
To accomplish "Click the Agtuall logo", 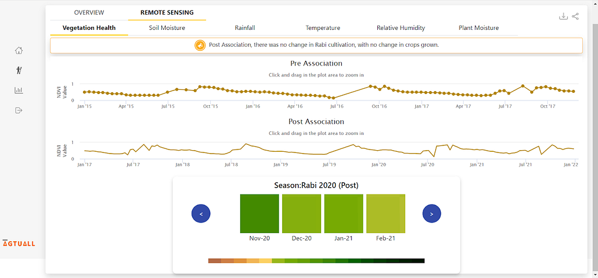I will [x=19, y=243].
